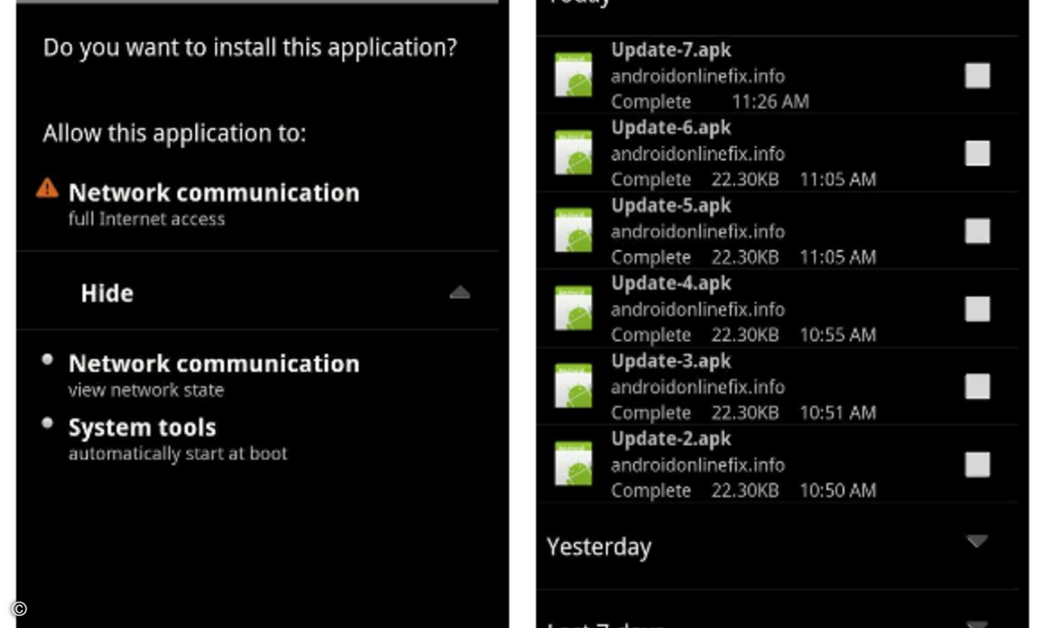
Task: Collapse permissions using the Hide arrow
Action: coord(460,293)
